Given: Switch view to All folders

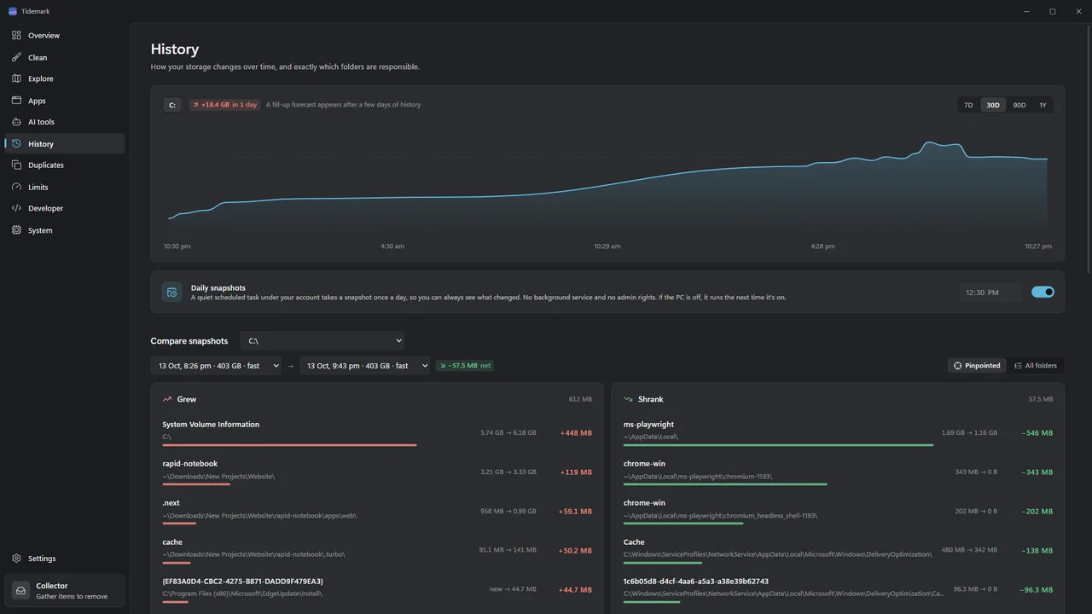Looking at the screenshot, I should pos(1036,366).
